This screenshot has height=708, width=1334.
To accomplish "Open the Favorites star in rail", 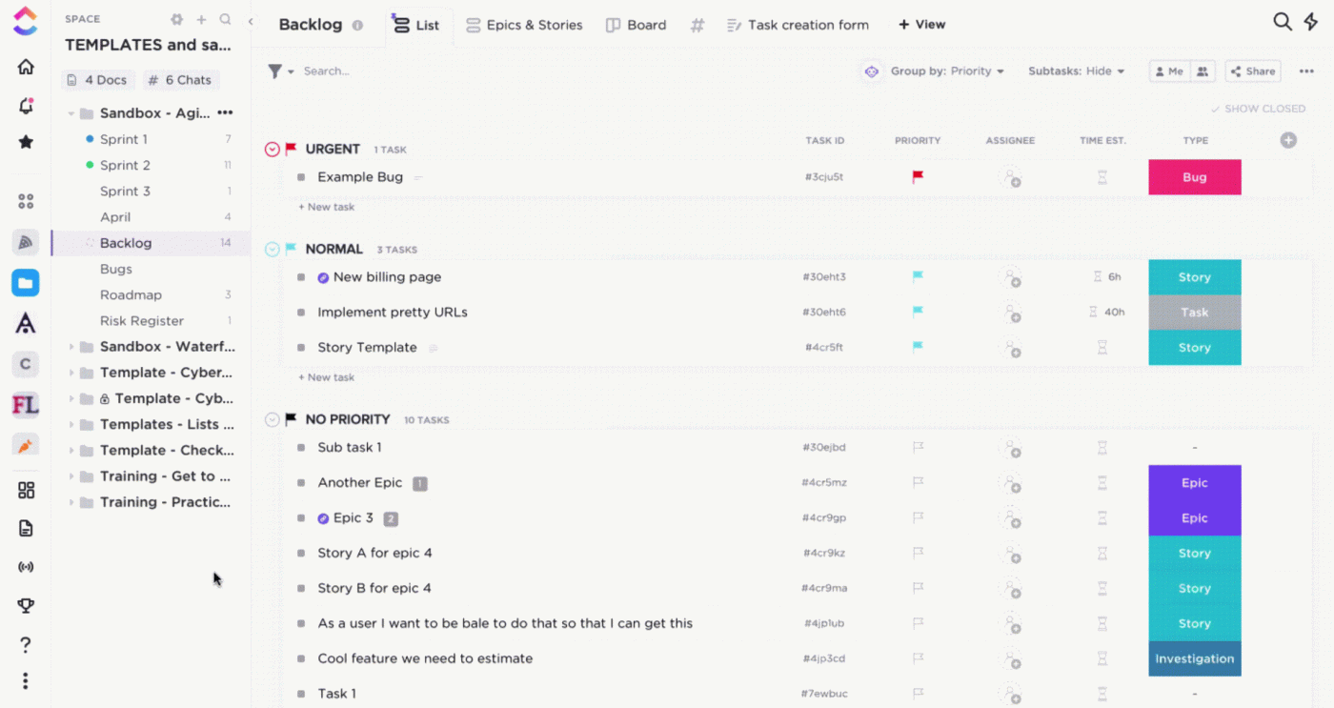I will coord(26,142).
